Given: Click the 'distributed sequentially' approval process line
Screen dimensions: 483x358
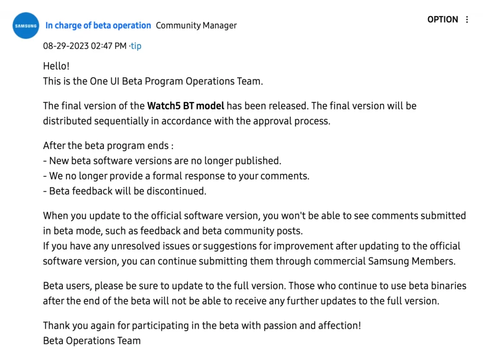Looking at the screenshot, I should click(x=186, y=121).
